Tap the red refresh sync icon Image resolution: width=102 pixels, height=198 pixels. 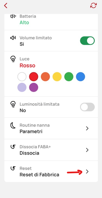coord(93,5)
